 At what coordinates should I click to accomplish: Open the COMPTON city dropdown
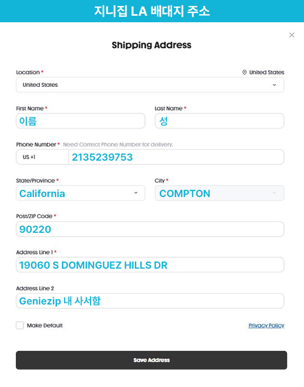pos(219,193)
